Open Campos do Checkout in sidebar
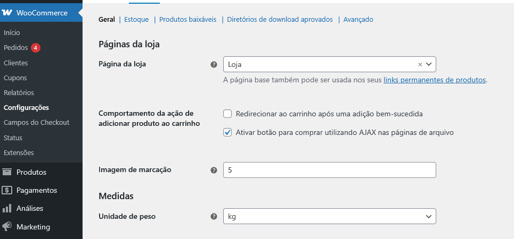 36,123
